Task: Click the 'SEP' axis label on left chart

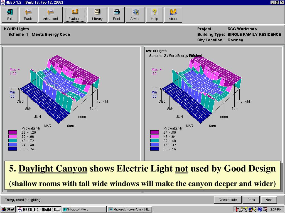Action: click(x=28, y=108)
